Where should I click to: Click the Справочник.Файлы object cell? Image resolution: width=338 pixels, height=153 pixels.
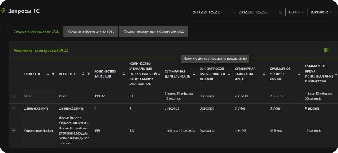pyautogui.click(x=39, y=131)
